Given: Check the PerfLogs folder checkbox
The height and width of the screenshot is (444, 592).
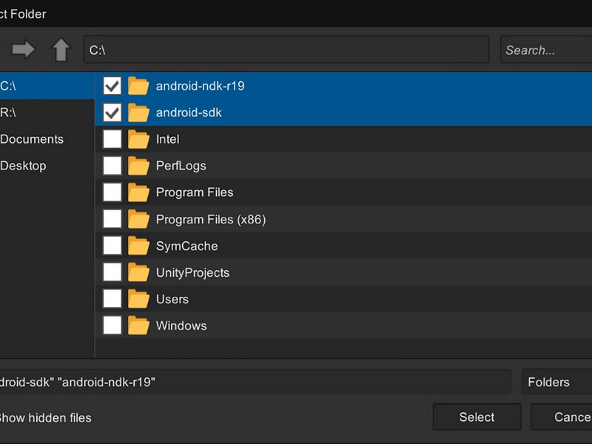Looking at the screenshot, I should (112, 166).
